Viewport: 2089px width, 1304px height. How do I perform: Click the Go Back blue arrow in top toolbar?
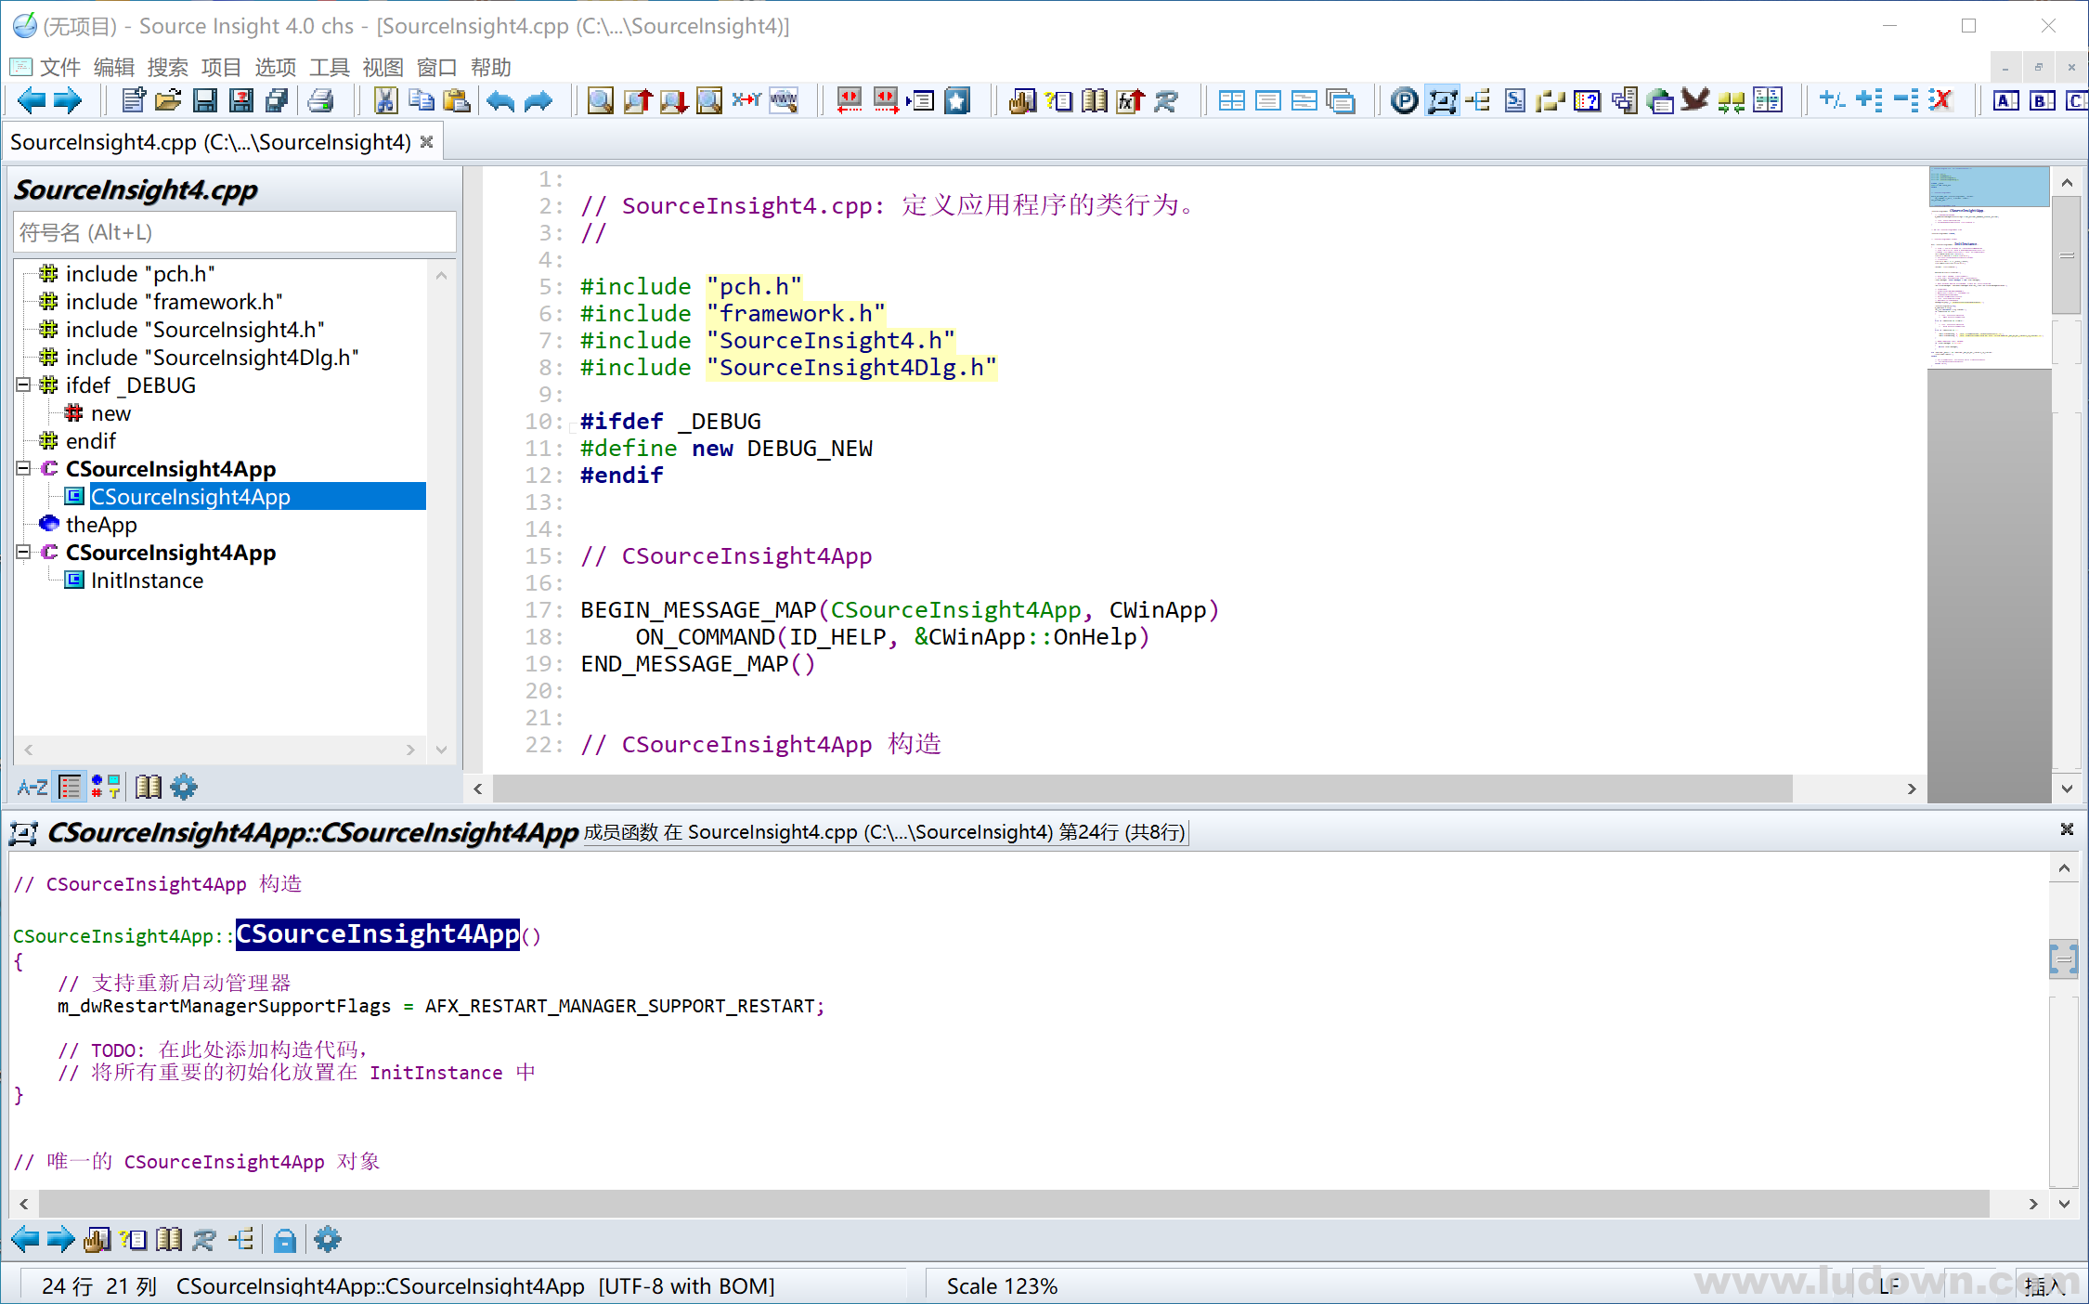pos(31,100)
